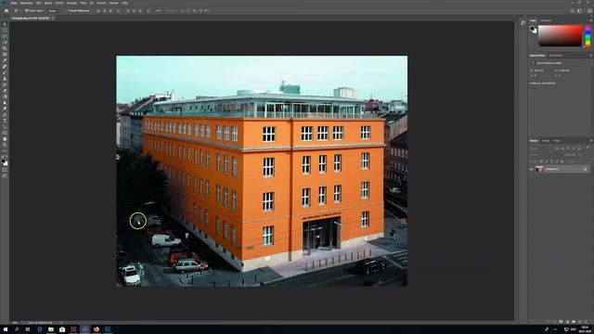Screen dimensions: 594x334
Task: Click the more options ellipsis in options bar
Action: pyautogui.click(x=158, y=10)
